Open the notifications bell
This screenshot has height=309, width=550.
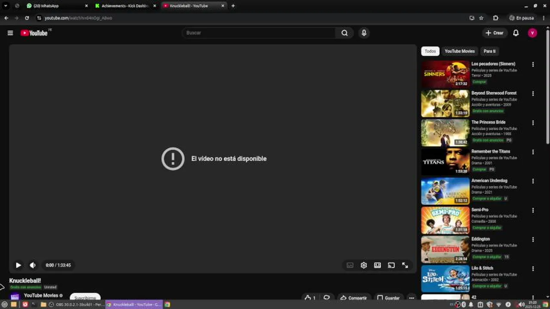pos(516,33)
